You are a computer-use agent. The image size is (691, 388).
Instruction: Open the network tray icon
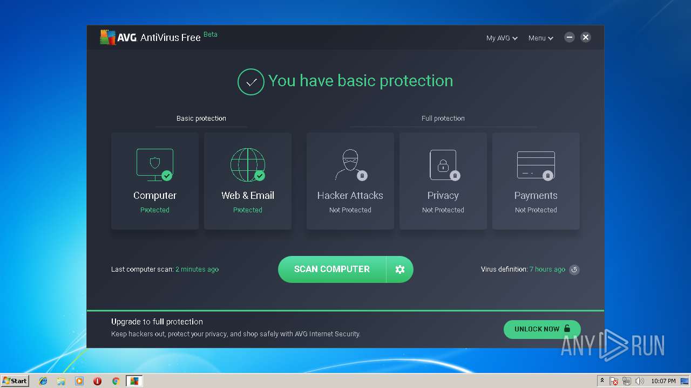pyautogui.click(x=627, y=381)
